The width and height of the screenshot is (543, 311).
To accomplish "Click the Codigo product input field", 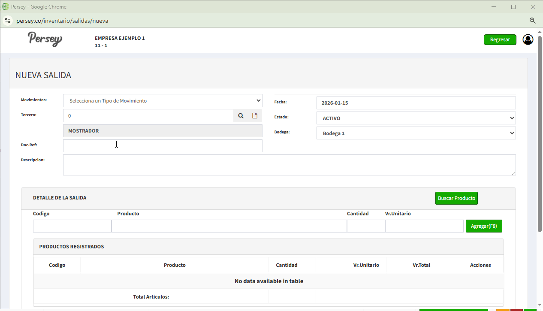I will coord(72,226).
